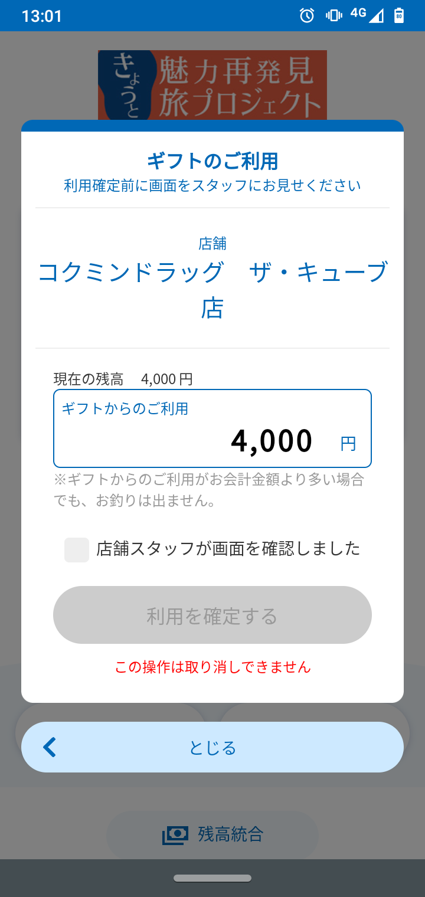Image resolution: width=425 pixels, height=897 pixels.
Task: Check the store staff confirmation checkbox
Action: tap(77, 549)
